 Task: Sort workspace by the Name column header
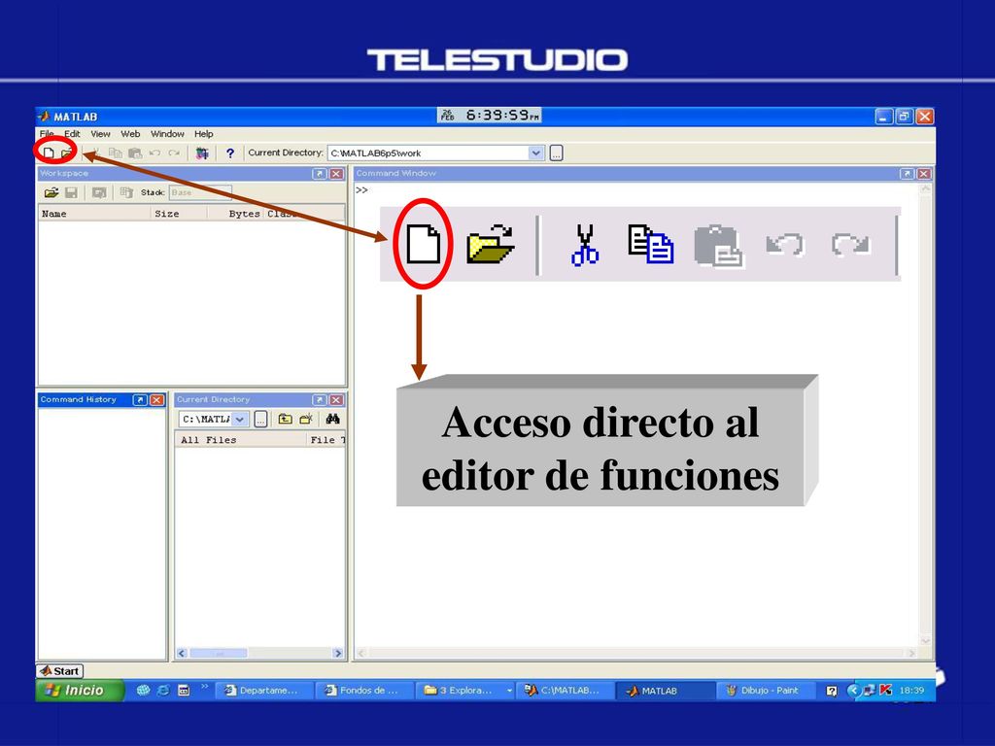tap(94, 214)
